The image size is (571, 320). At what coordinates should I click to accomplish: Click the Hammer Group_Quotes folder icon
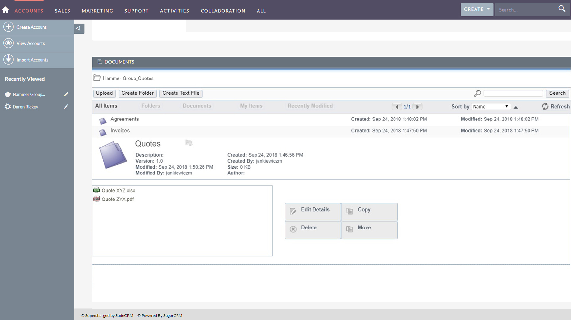97,78
